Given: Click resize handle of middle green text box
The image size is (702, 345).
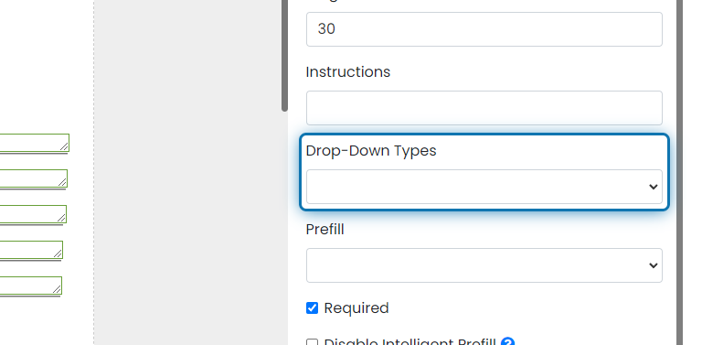Looking at the screenshot, I should pos(61,218).
